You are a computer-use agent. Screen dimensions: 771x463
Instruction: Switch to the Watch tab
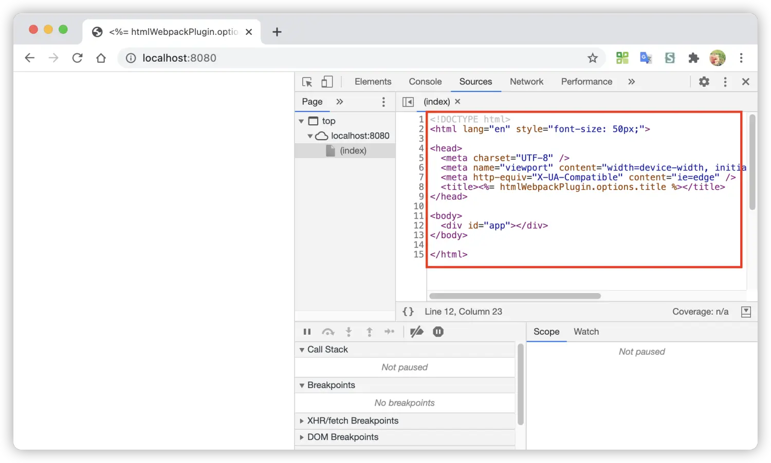[x=586, y=332]
